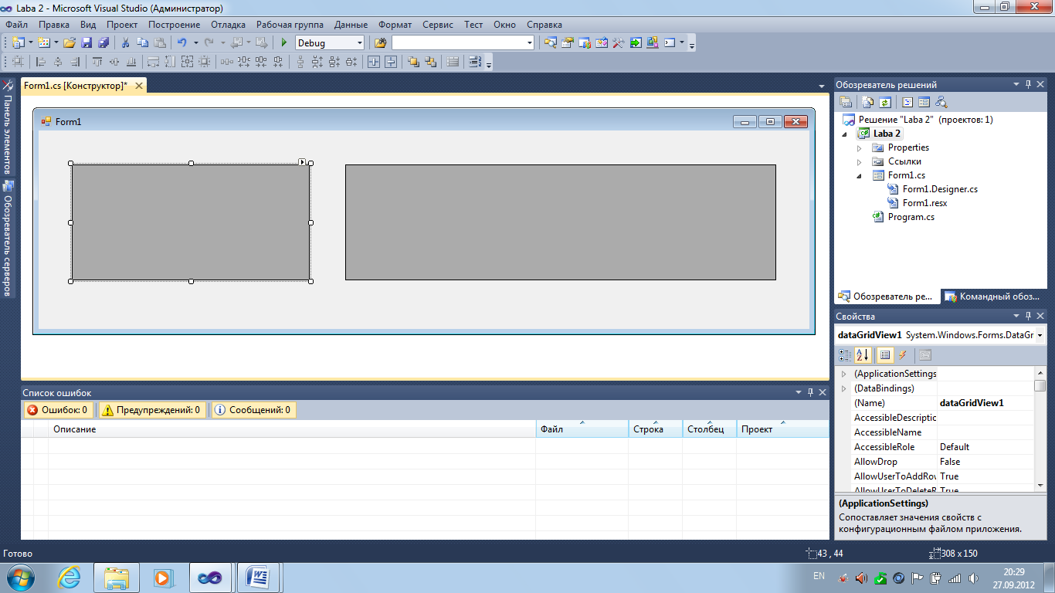The image size is (1055, 593).
Task: Select Program.cs in Solution Explorer
Action: pos(911,217)
